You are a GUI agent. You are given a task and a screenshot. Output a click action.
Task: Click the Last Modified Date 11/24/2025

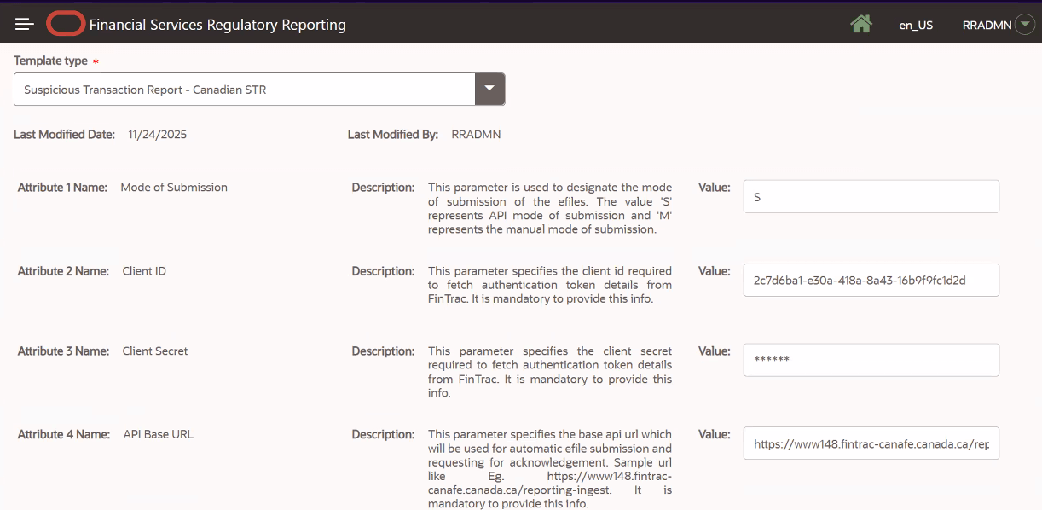(x=157, y=134)
